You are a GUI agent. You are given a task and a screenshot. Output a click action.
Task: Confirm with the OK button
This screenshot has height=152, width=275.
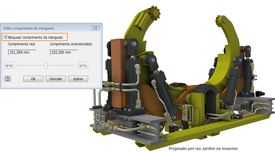(33, 79)
